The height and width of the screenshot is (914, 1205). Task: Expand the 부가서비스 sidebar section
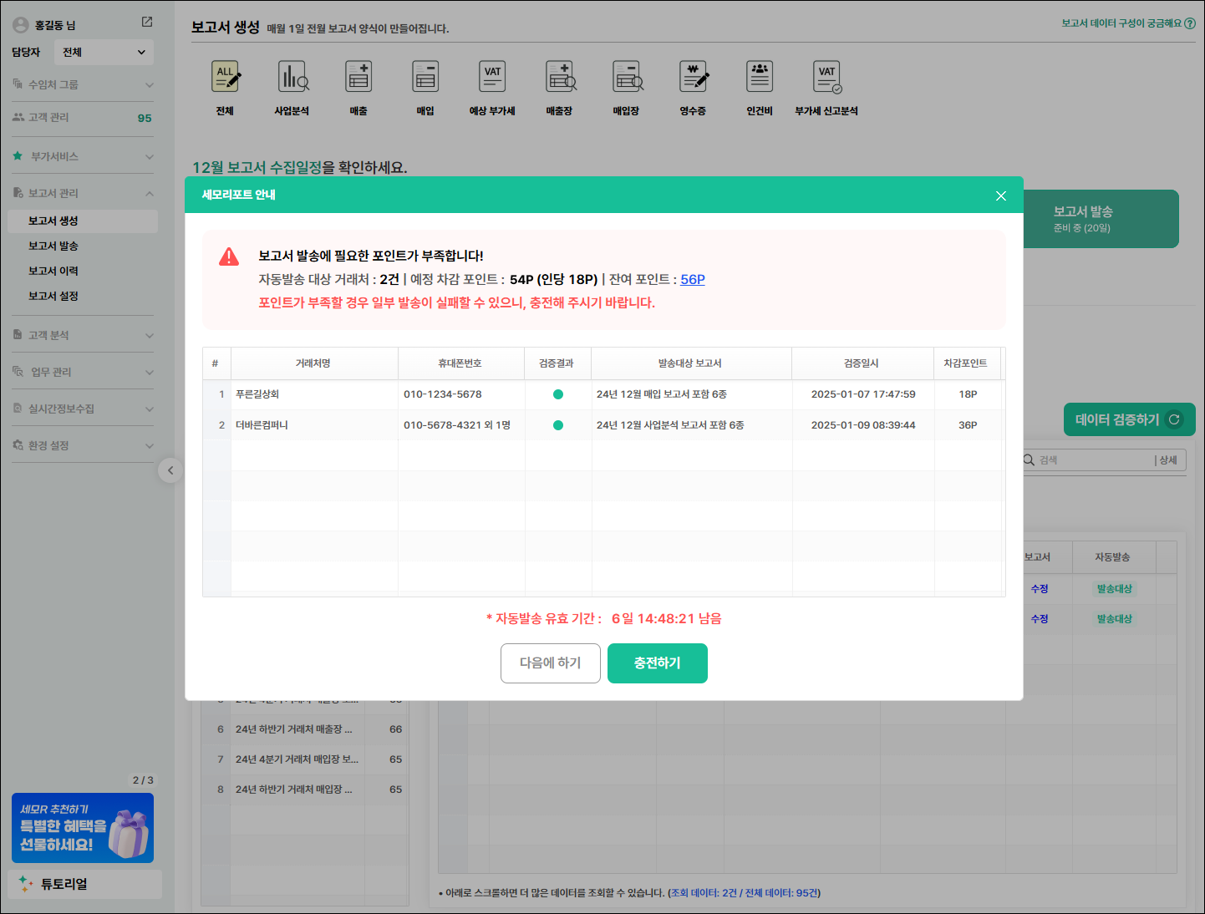pos(82,156)
